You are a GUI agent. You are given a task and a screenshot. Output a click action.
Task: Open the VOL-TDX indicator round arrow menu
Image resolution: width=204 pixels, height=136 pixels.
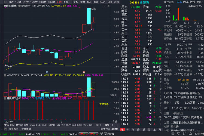point(5,75)
